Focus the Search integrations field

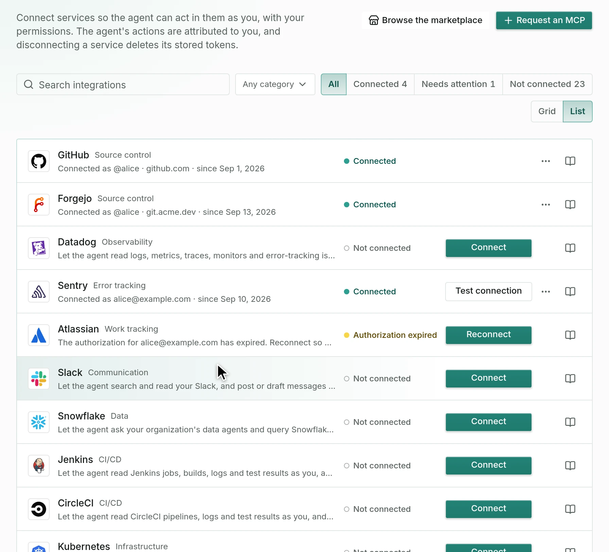pos(123,84)
